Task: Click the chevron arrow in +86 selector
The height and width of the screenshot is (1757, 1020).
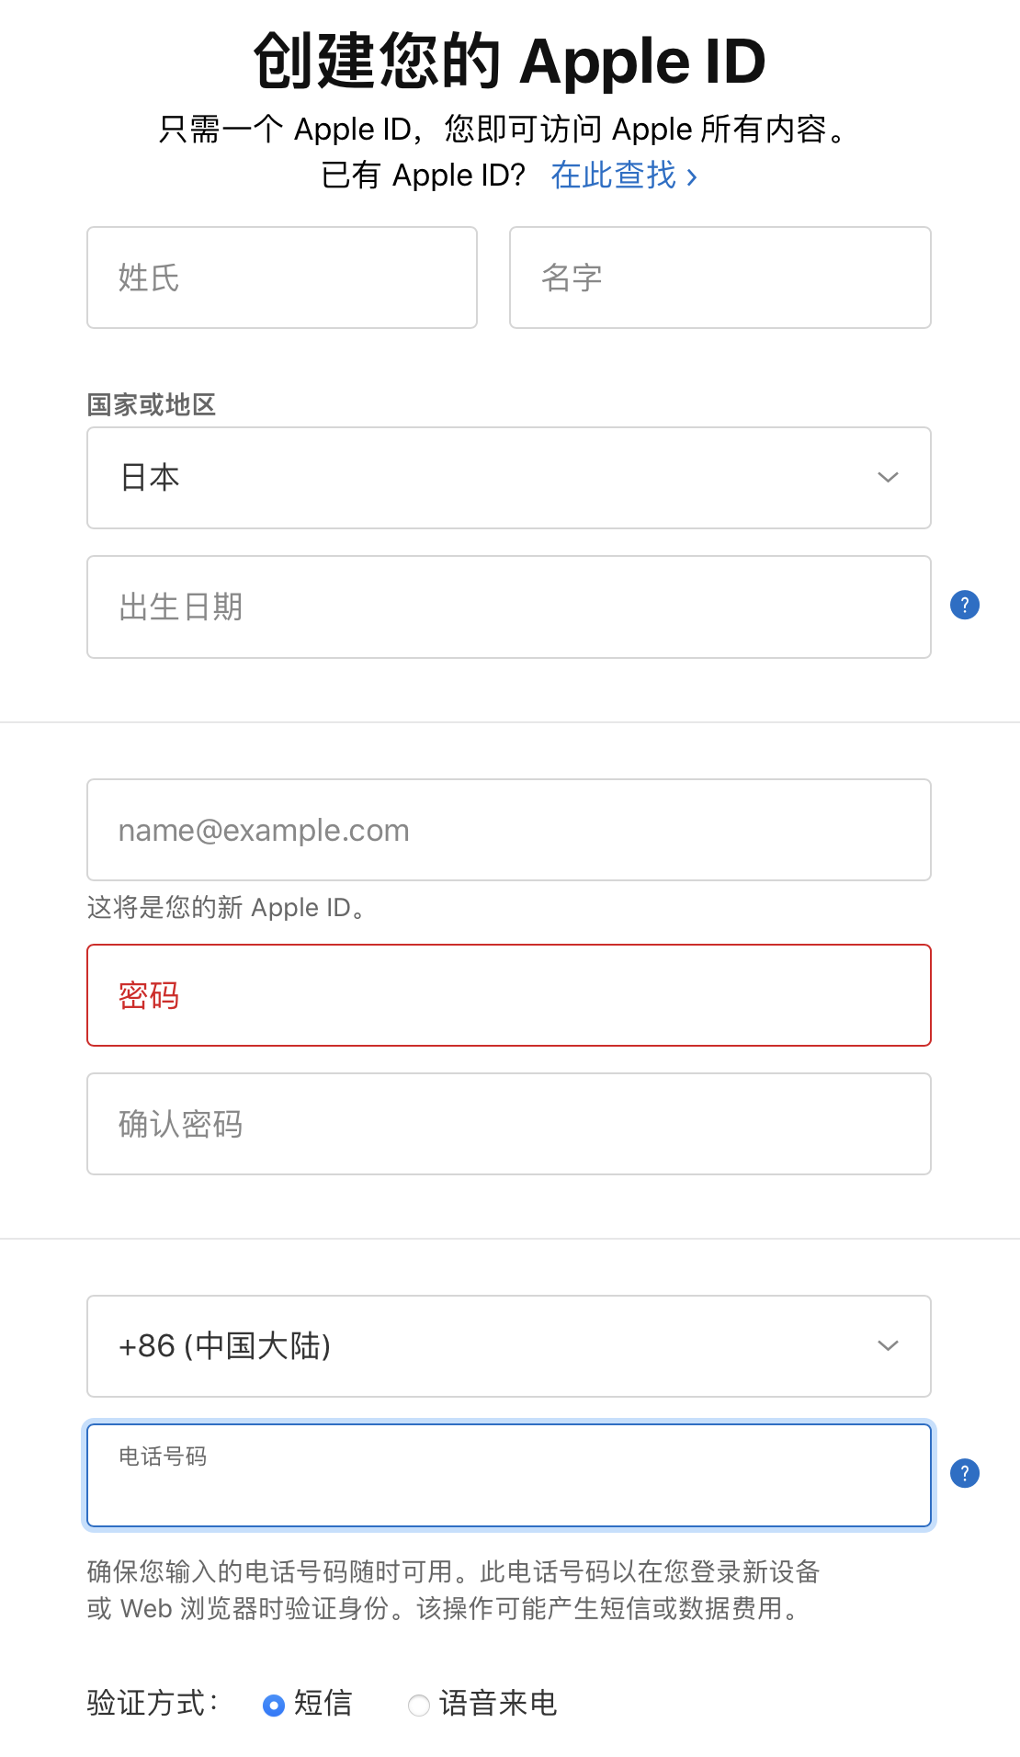Action: pyautogui.click(x=888, y=1346)
